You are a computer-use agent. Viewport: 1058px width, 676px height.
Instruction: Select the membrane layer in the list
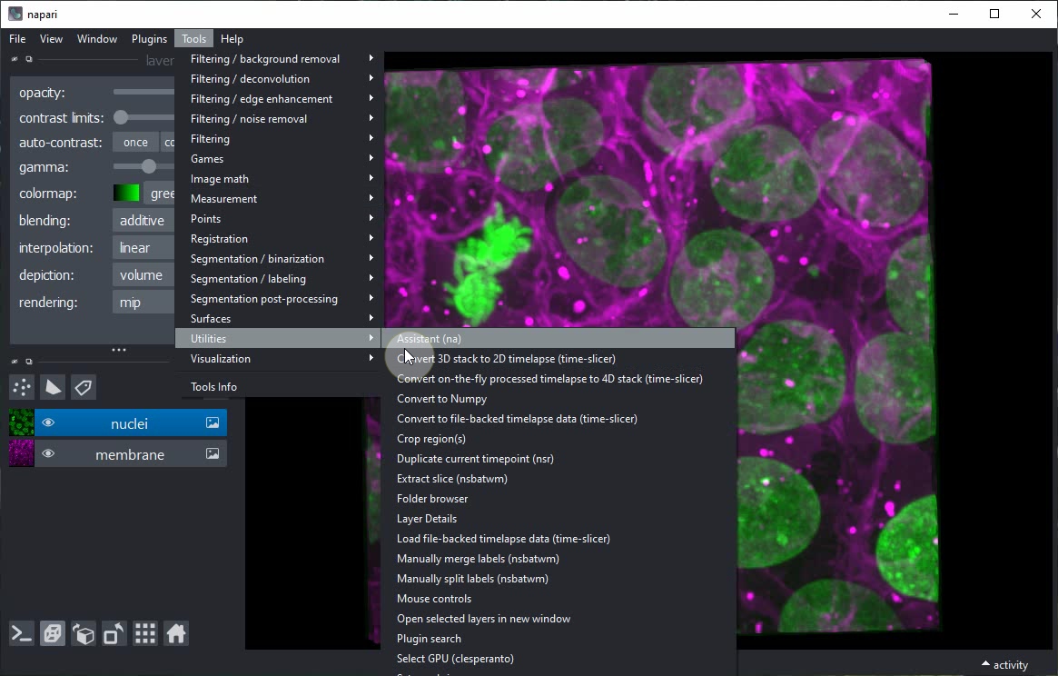(130, 454)
